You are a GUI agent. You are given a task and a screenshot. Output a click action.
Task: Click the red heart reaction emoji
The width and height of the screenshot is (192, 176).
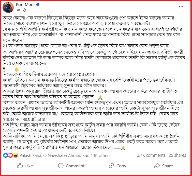click(10, 155)
